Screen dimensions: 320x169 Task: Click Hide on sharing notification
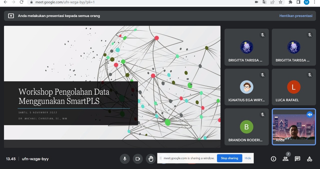pyautogui.click(x=248, y=158)
